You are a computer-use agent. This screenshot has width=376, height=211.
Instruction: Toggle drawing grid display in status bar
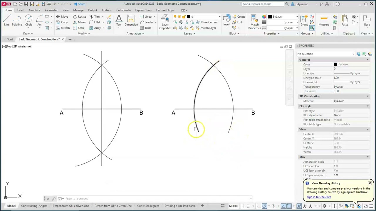(x=243, y=206)
